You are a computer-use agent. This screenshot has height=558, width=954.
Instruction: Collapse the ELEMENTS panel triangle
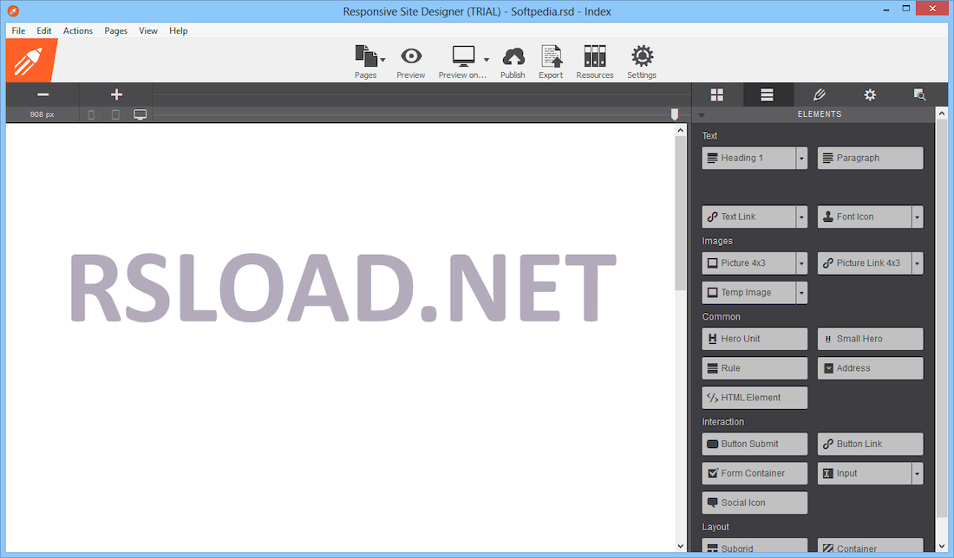point(702,115)
